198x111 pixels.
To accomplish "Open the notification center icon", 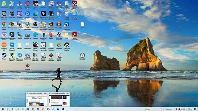I will (x=195, y=109).
